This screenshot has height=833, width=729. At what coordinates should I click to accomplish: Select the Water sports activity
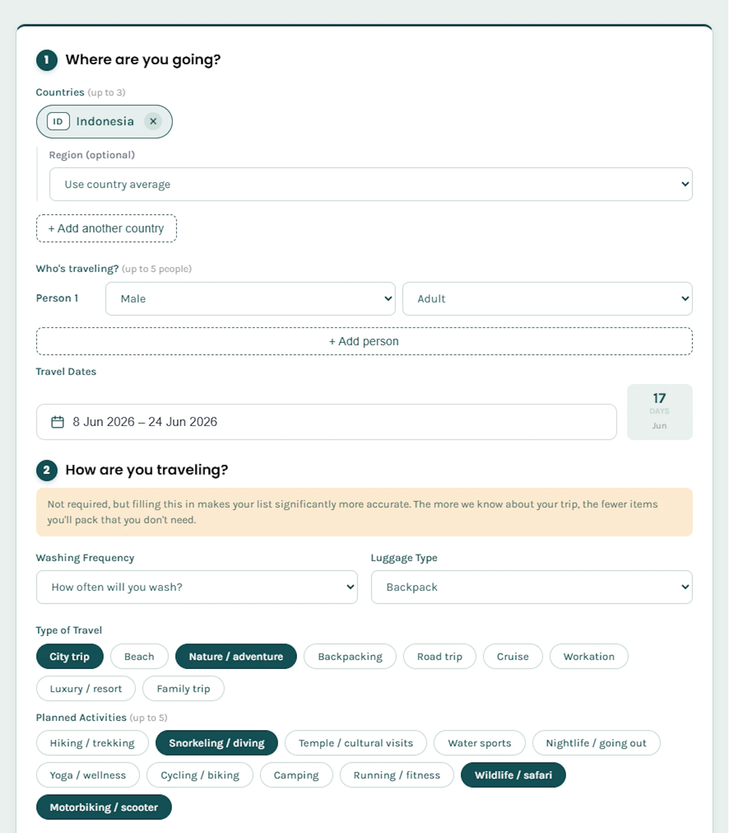[x=479, y=743]
